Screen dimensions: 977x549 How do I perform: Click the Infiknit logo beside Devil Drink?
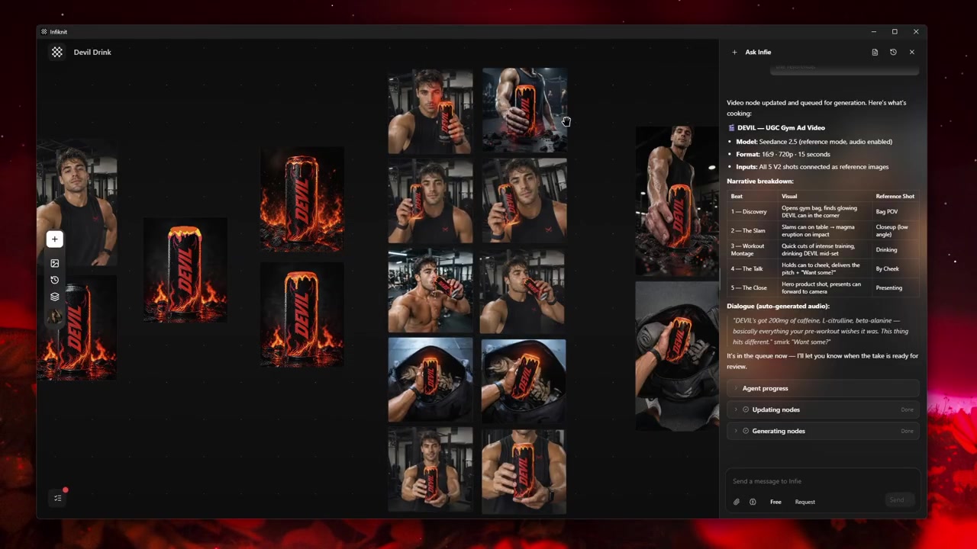[57, 52]
